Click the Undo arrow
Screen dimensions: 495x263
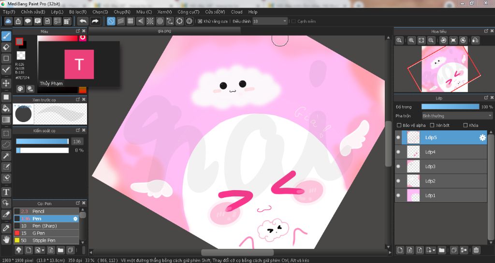point(83,21)
